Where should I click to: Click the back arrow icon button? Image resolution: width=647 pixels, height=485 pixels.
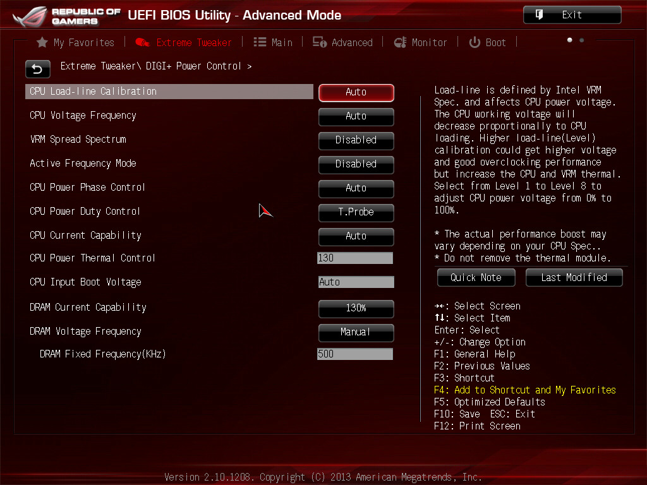coord(37,69)
